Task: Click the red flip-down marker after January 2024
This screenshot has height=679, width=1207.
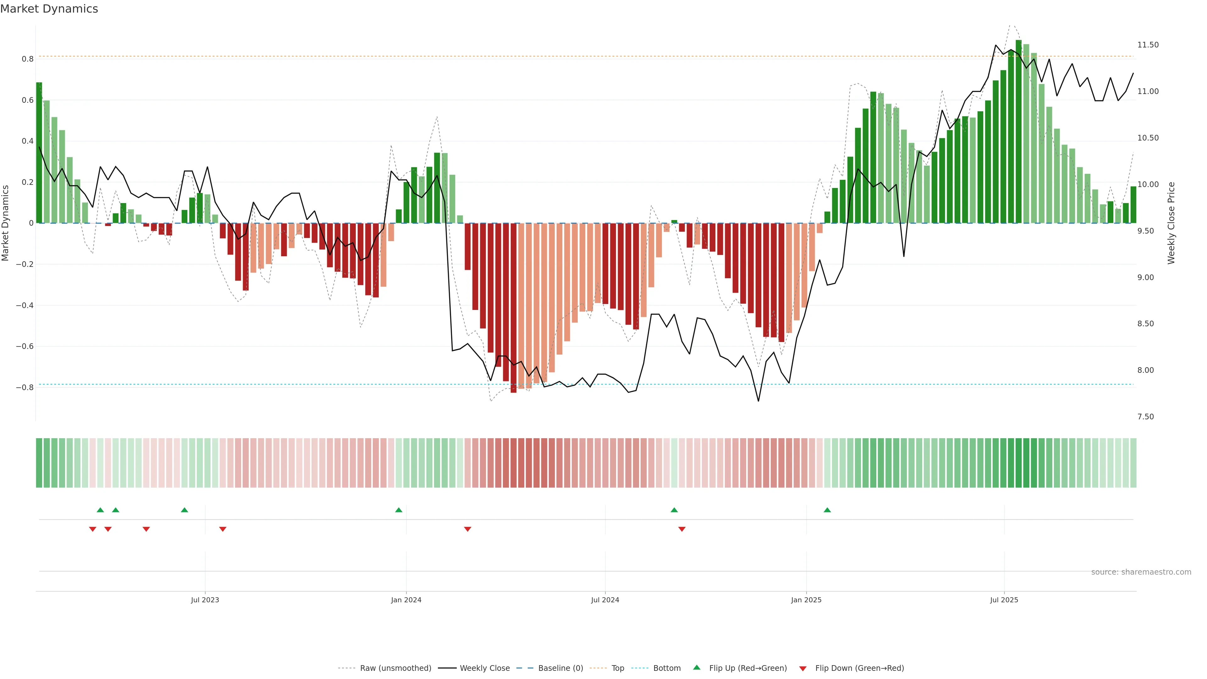Action: pos(467,529)
